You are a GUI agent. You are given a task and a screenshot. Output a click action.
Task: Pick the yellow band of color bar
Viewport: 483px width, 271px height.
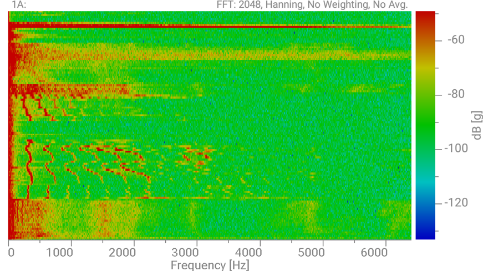pyautogui.click(x=425, y=67)
